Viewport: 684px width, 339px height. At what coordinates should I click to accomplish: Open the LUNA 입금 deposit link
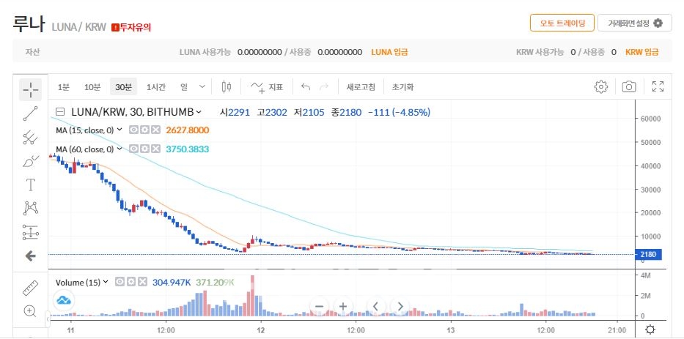pos(389,52)
